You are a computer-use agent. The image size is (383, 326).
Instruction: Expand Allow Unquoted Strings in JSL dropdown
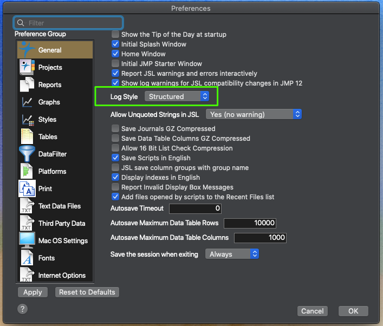coord(253,114)
